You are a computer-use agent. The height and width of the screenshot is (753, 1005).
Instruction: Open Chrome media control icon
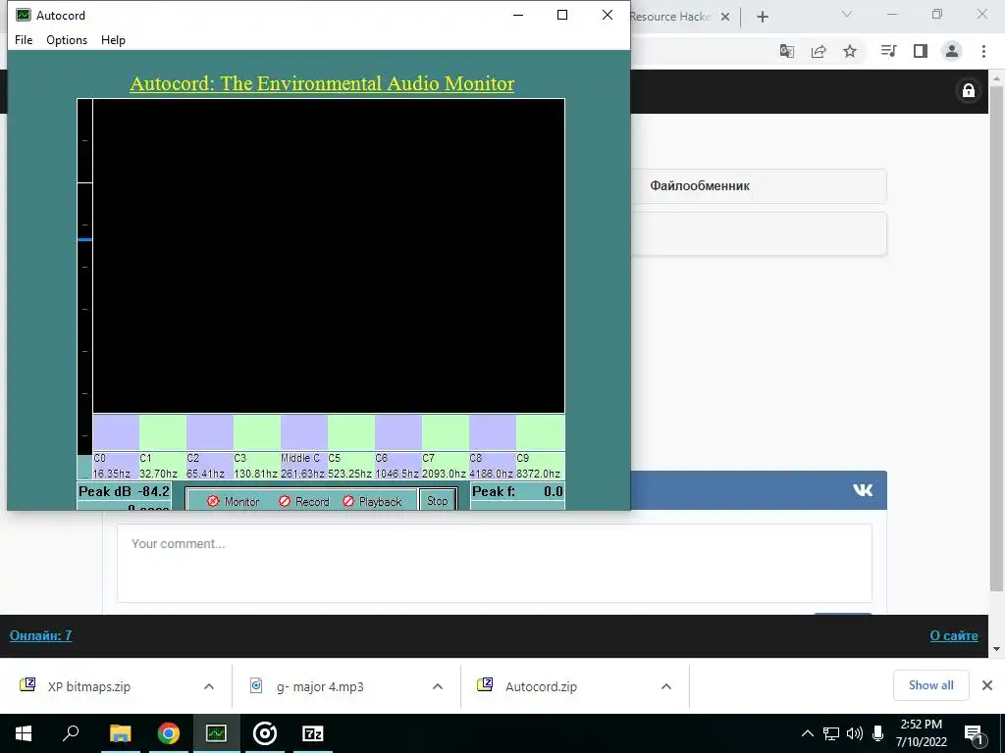pyautogui.click(x=888, y=51)
